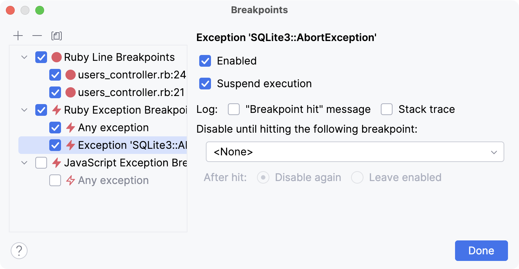Click the Done button
The width and height of the screenshot is (519, 269).
tap(481, 250)
